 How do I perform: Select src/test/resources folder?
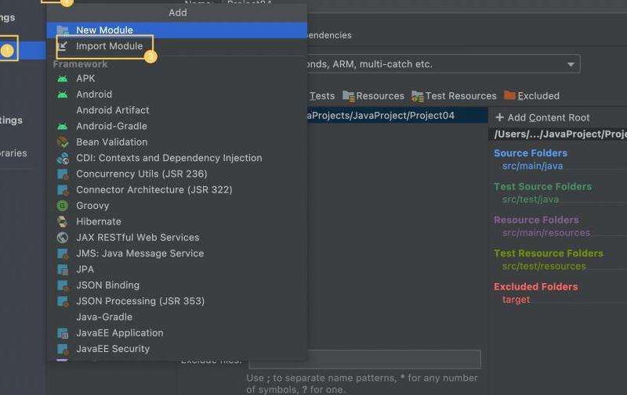(x=544, y=267)
